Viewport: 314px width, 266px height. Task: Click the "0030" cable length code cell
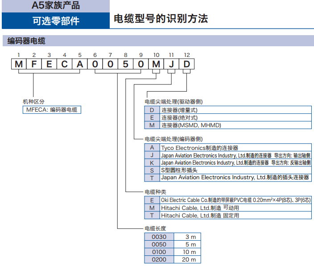point(159,237)
